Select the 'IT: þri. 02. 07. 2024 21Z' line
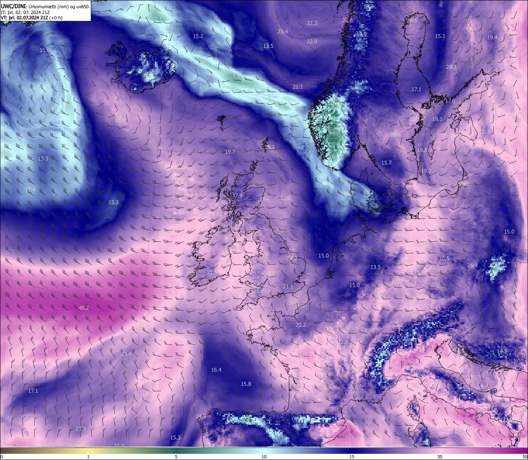528x460 pixels. (26, 12)
